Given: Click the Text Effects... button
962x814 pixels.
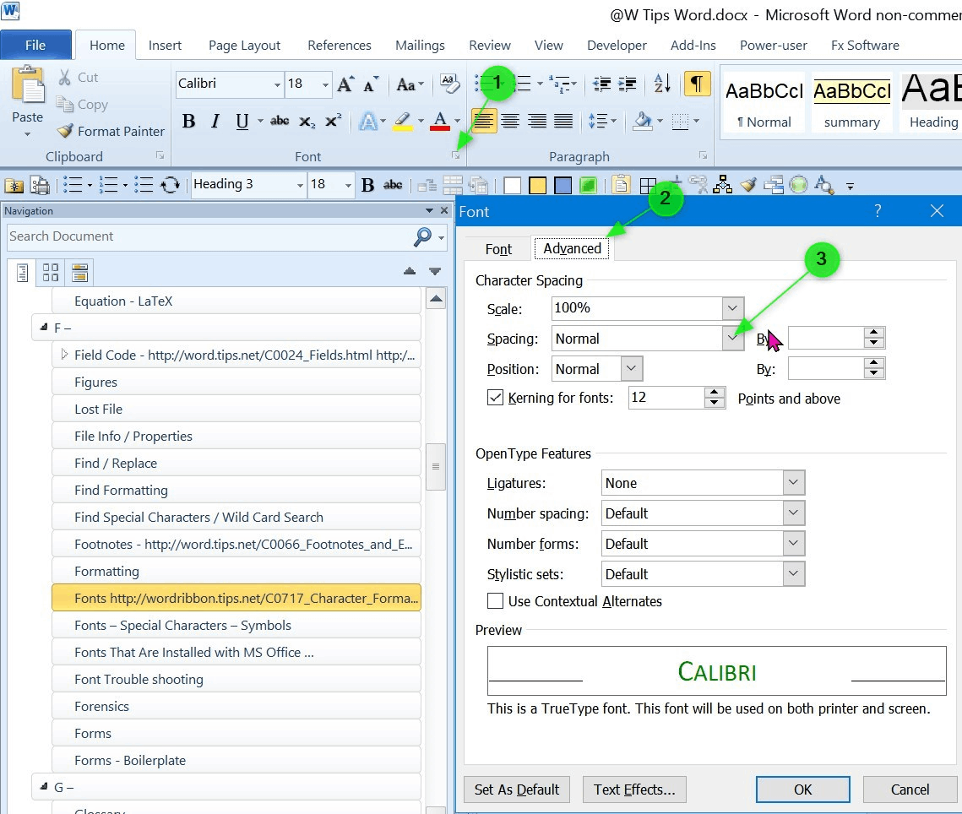Looking at the screenshot, I should tap(633, 790).
